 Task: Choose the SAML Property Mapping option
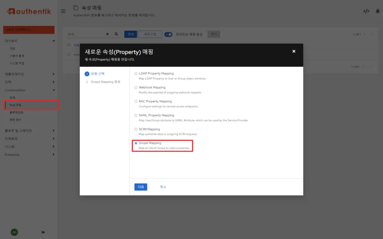point(135,115)
